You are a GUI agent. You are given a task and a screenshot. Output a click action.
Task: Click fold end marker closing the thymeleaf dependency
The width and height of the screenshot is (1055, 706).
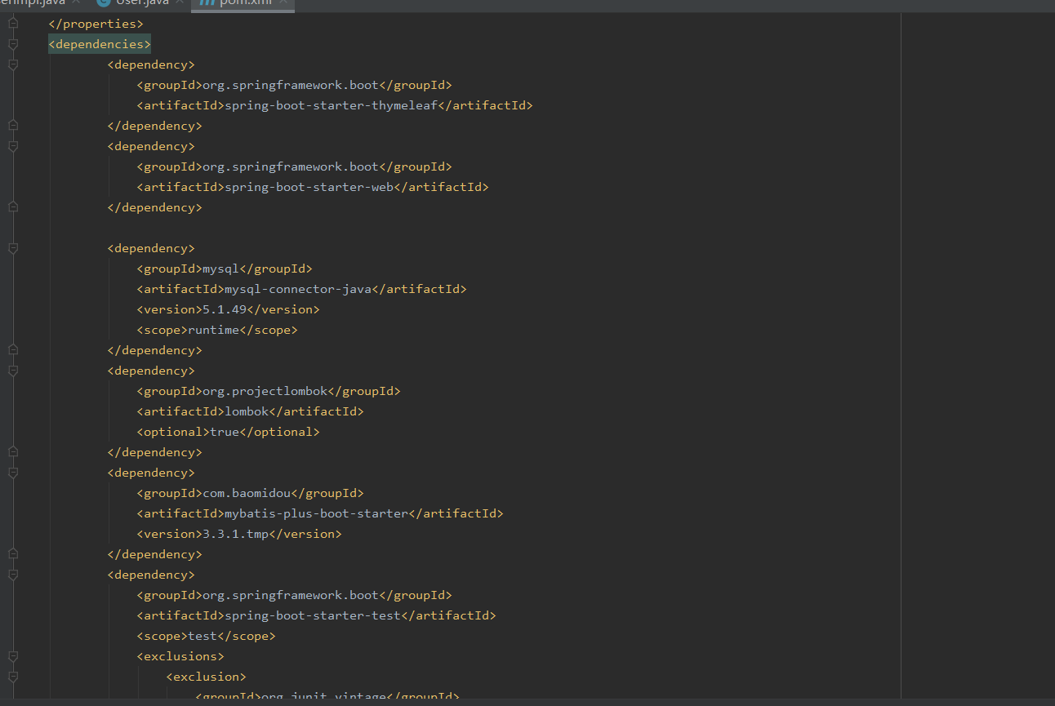click(x=12, y=126)
